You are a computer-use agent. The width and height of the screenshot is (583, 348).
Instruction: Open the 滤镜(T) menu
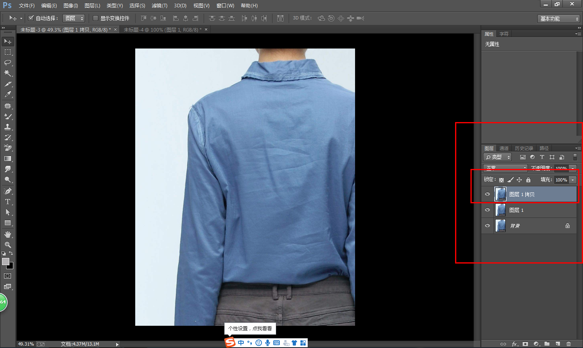159,6
